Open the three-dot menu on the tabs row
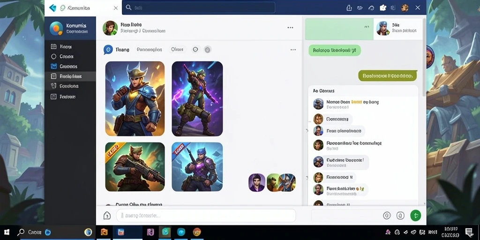The image size is (480, 240). click(293, 50)
